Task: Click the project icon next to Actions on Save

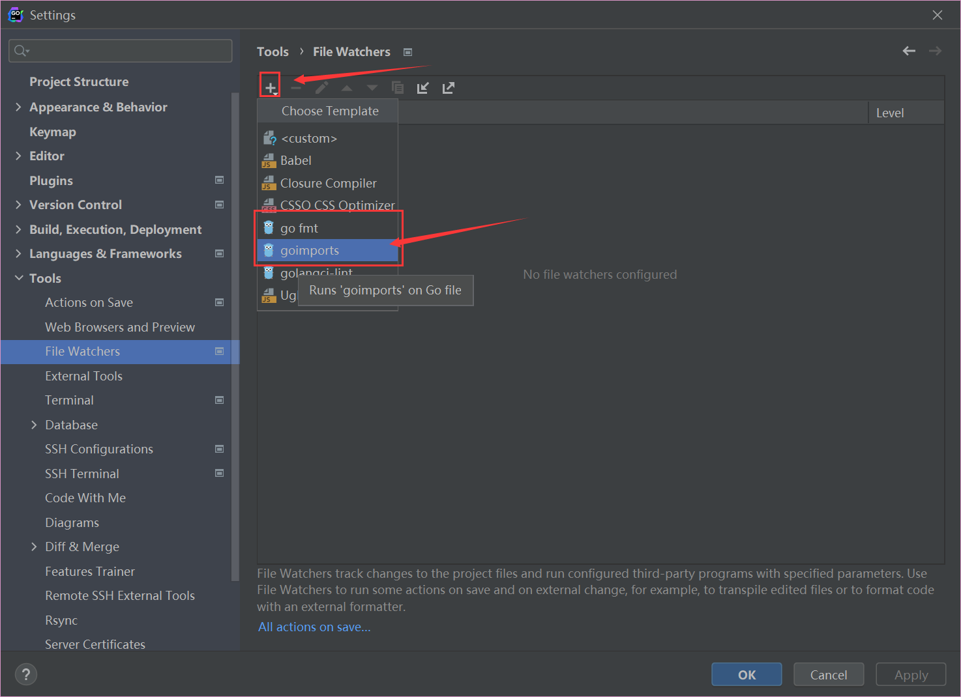Action: coord(220,302)
